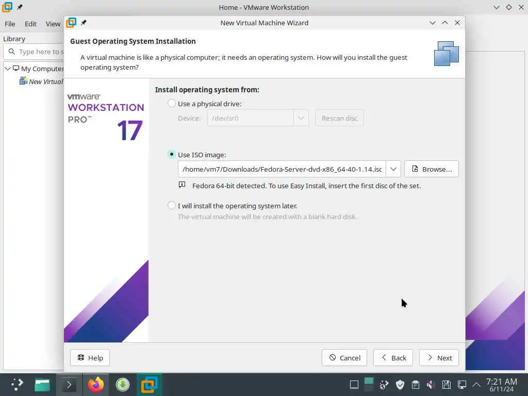This screenshot has height=396, width=528.
Task: Open the file manager from taskbar
Action: tap(42, 385)
